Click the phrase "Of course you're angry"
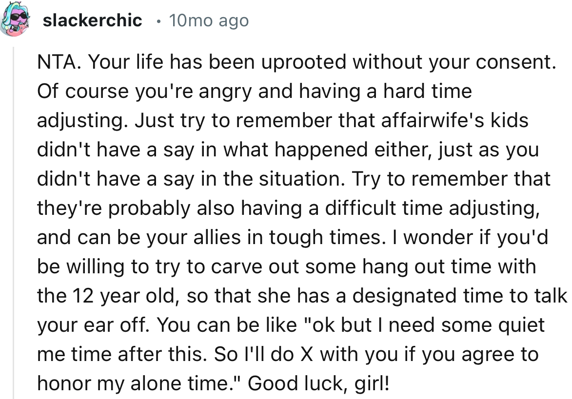The height and width of the screenshot is (399, 572). [x=145, y=92]
